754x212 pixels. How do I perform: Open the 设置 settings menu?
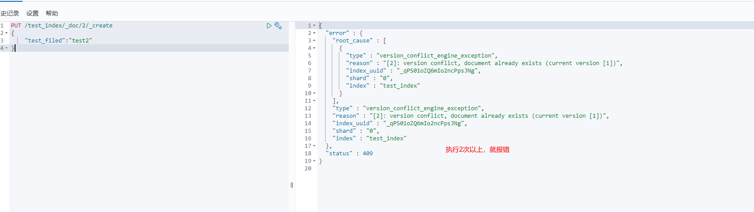tap(32, 13)
